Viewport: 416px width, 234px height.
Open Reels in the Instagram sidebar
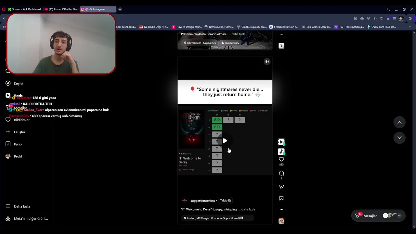[19, 96]
